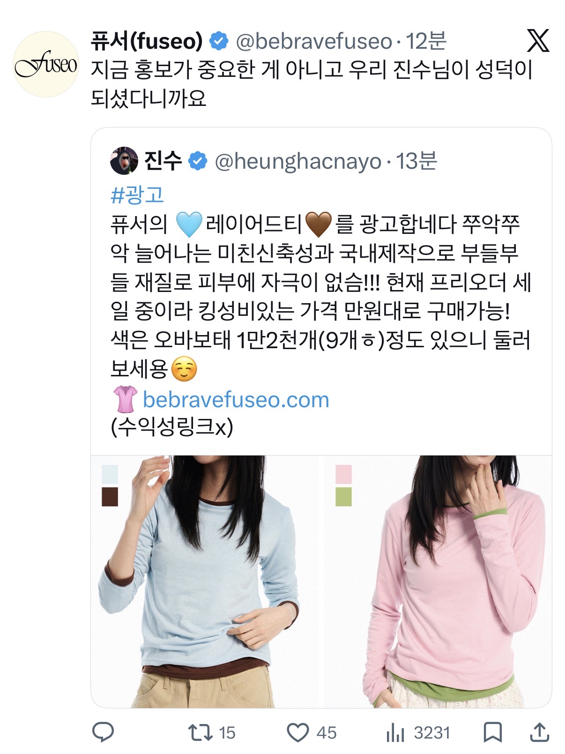The width and height of the screenshot is (565, 754).
Task: Open the fuseo profile avatar
Action: (46, 64)
